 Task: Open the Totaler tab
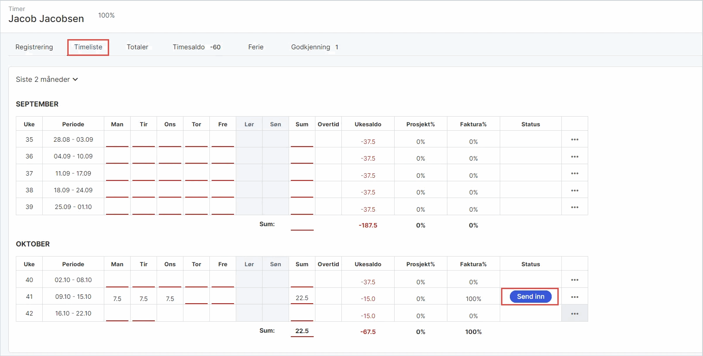pyautogui.click(x=137, y=47)
